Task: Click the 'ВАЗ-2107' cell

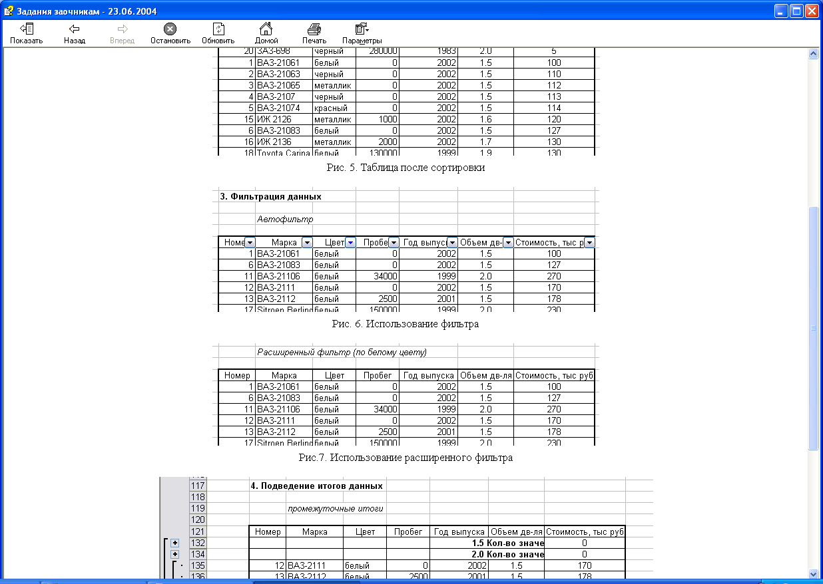Action: pos(284,96)
